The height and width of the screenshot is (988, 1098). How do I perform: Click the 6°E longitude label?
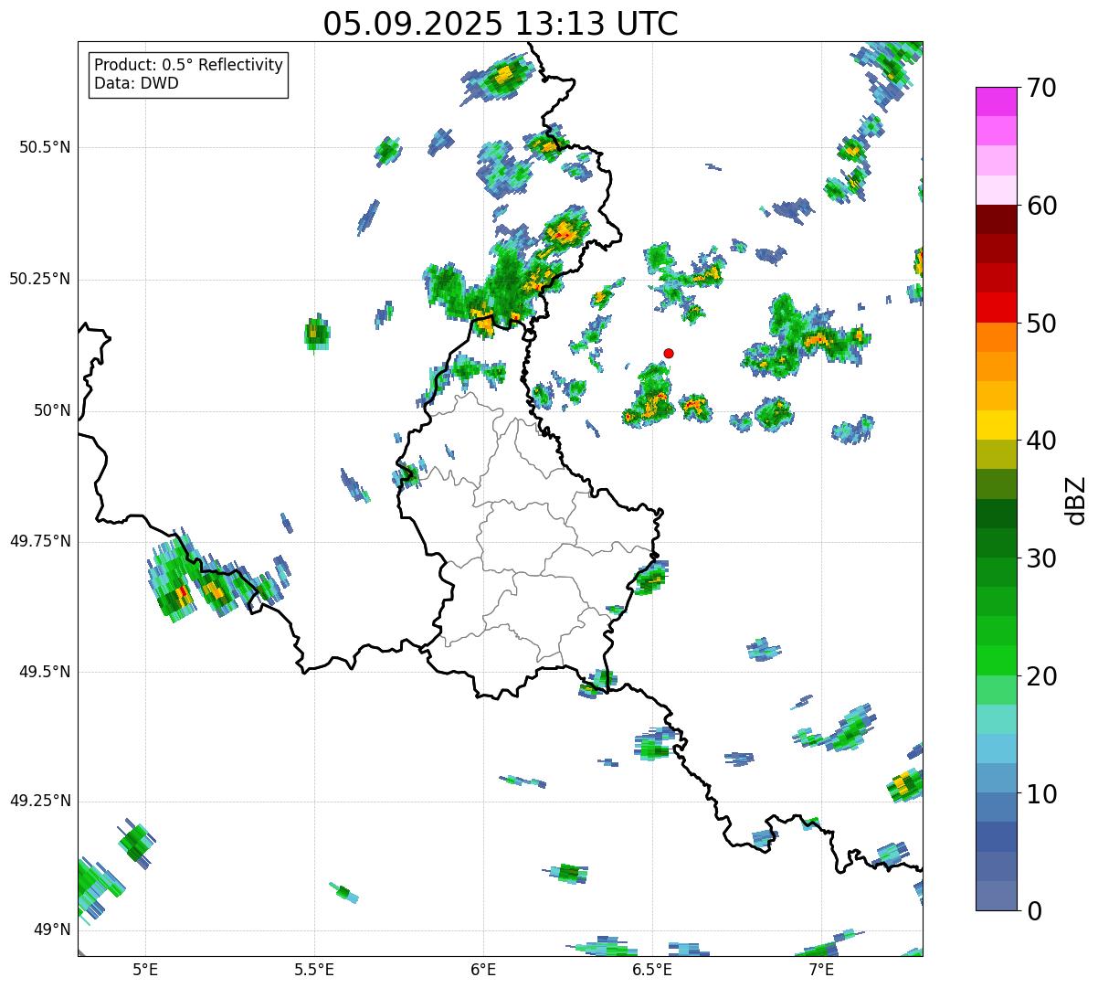click(x=483, y=971)
